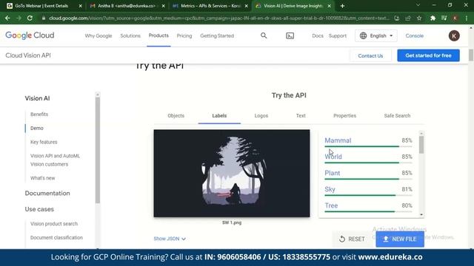Open Vision API and AutoML Vision customers

tap(55, 160)
